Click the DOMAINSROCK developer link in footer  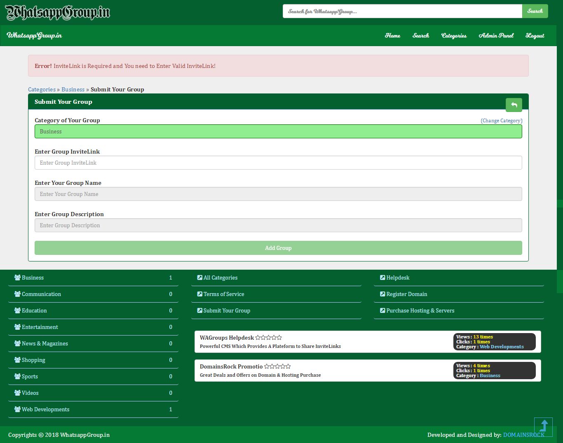click(x=524, y=435)
